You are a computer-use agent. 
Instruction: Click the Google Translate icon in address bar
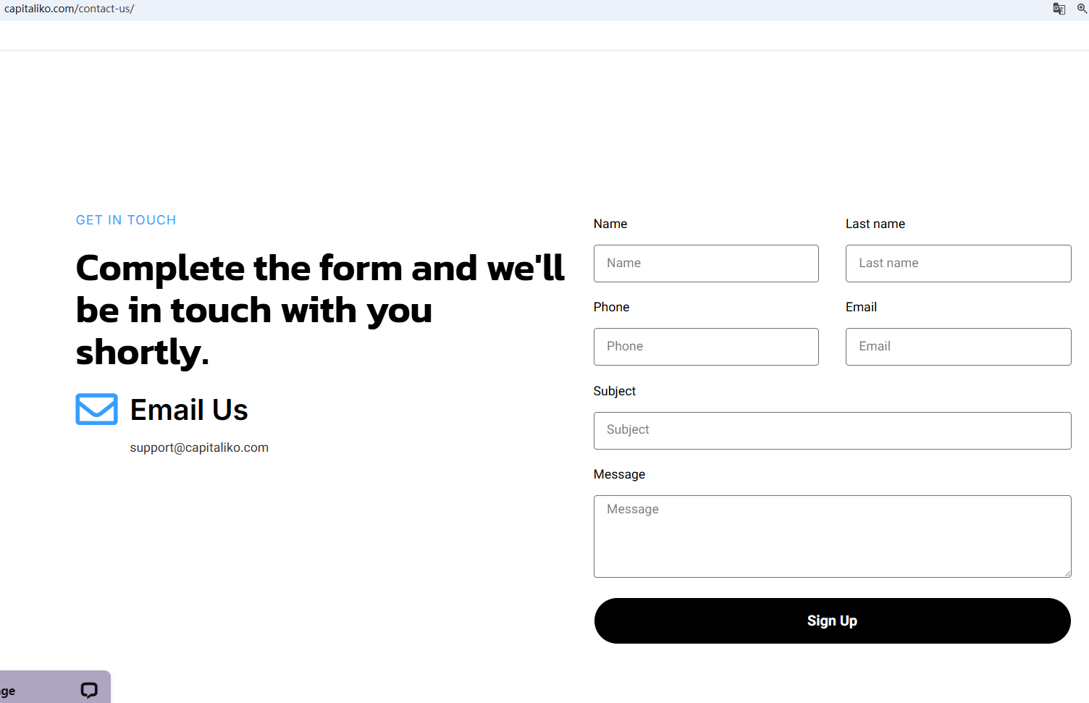pos(1059,9)
